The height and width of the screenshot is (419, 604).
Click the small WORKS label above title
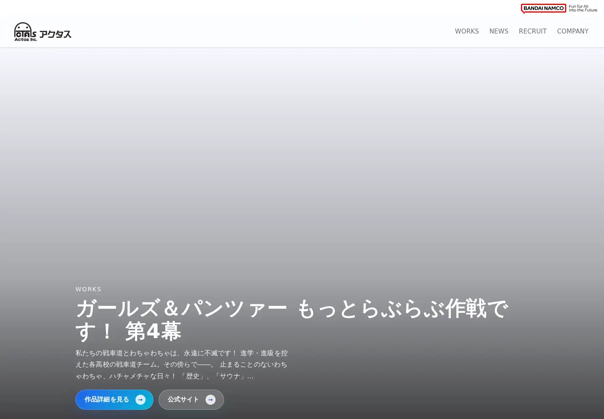[x=88, y=289]
